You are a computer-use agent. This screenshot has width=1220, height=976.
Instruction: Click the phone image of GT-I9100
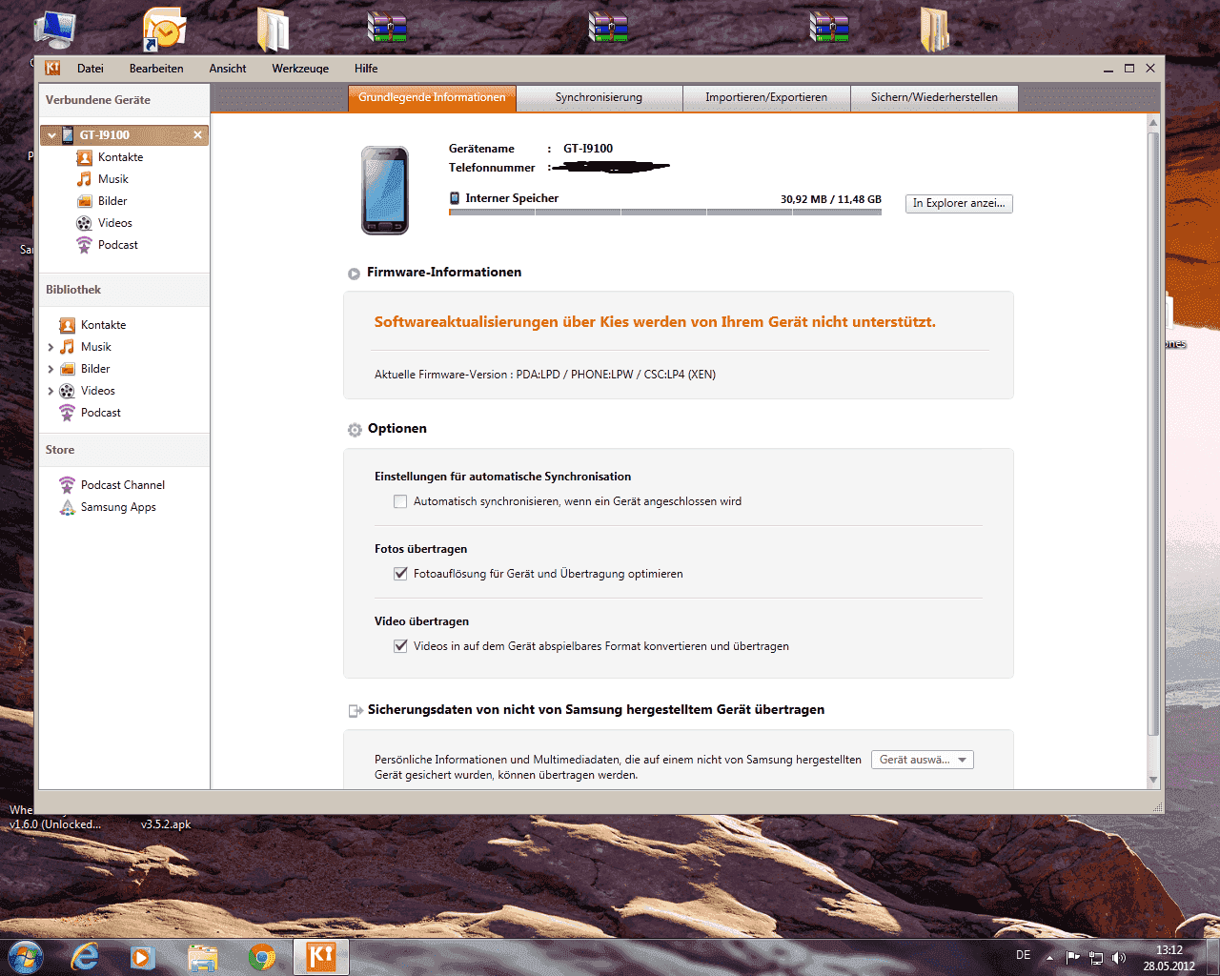[x=385, y=191]
